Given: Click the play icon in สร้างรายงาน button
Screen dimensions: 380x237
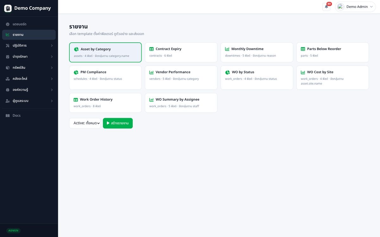Looking at the screenshot, I should (x=108, y=123).
